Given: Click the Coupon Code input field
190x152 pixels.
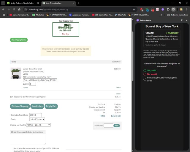Looking at the screenshot, I should pyautogui.click(x=108, y=126).
